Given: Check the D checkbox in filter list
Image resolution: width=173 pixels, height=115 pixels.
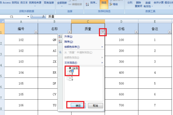Looking at the screenshot, I should [x=70, y=79].
